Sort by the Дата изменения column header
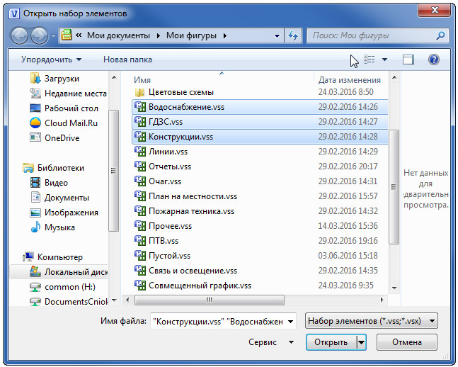The height and width of the screenshot is (367, 458). 350,80
